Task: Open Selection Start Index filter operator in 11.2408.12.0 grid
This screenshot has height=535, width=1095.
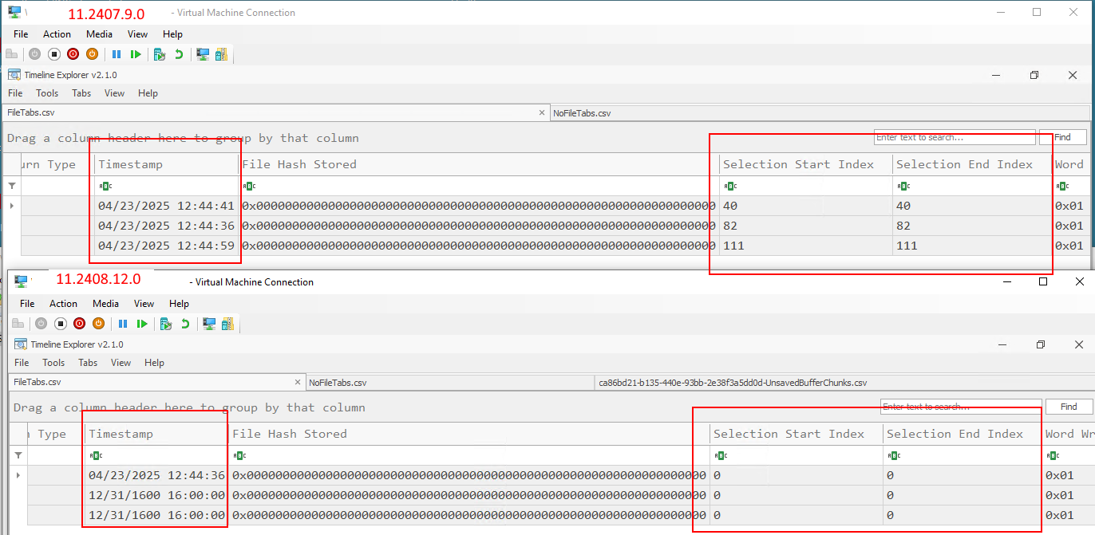Action: pyautogui.click(x=721, y=455)
